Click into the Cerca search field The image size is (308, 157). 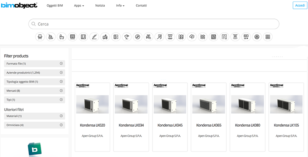tap(154, 24)
